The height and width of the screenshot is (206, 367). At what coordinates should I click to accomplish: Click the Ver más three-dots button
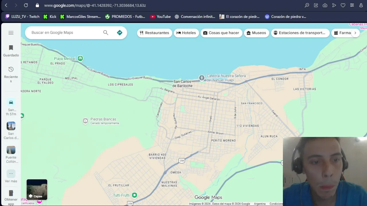tap(11, 174)
